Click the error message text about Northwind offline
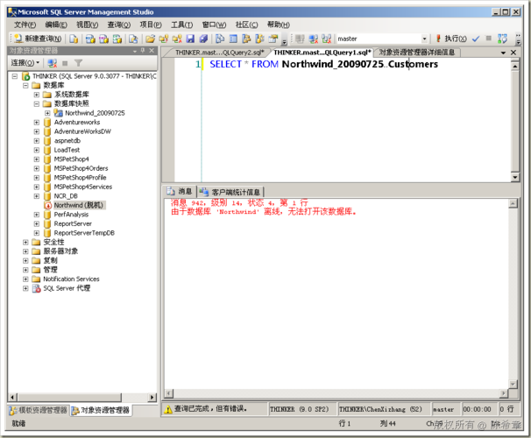This screenshot has width=531, height=438. click(x=264, y=212)
